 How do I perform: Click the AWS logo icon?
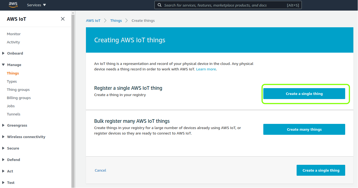13,5
